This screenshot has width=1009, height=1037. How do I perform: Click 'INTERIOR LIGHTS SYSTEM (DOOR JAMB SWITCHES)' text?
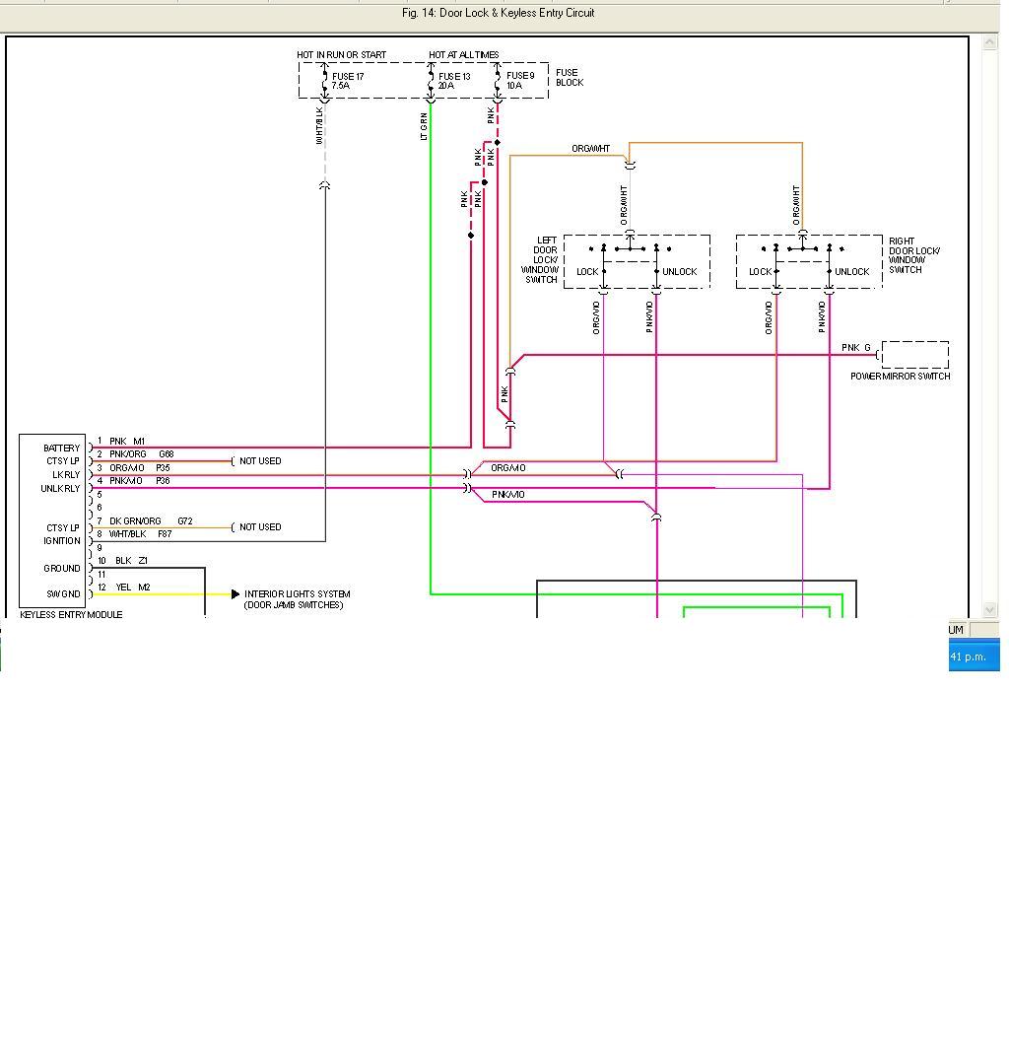(x=297, y=599)
